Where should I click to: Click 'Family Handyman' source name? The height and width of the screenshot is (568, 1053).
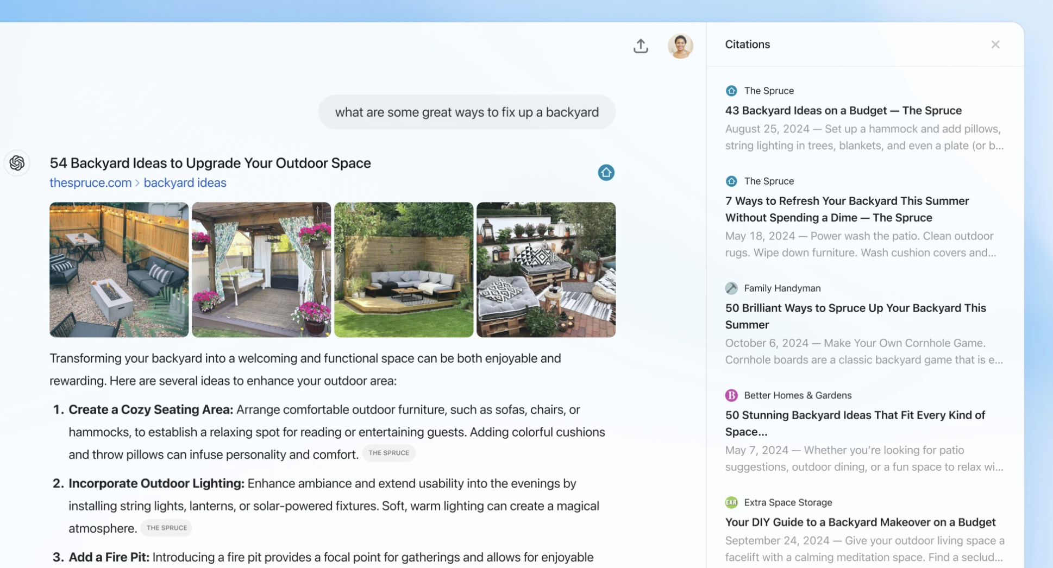tap(782, 288)
